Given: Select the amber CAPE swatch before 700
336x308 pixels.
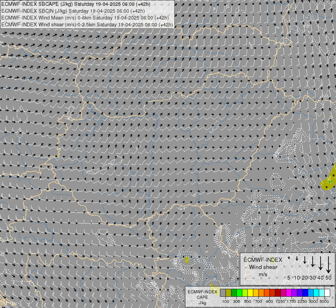Looking at the screenshot, I should coord(256,293).
